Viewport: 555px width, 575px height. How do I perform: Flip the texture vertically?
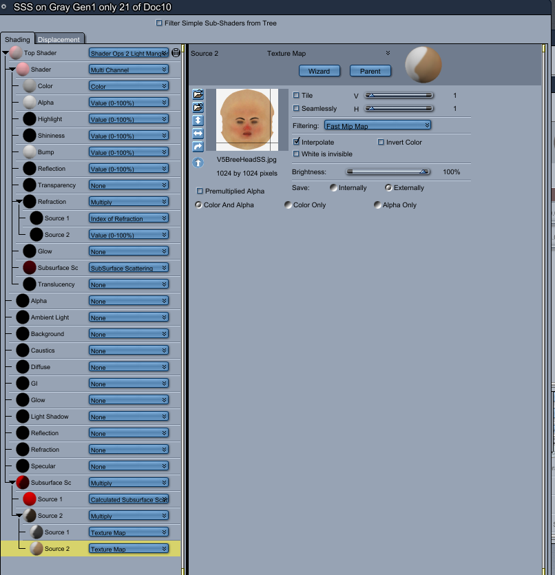click(x=198, y=121)
